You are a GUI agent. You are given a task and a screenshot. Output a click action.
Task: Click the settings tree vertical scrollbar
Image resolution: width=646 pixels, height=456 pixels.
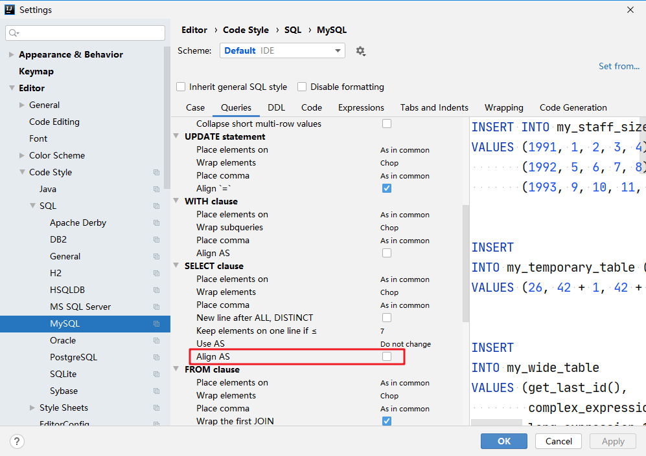point(167,118)
